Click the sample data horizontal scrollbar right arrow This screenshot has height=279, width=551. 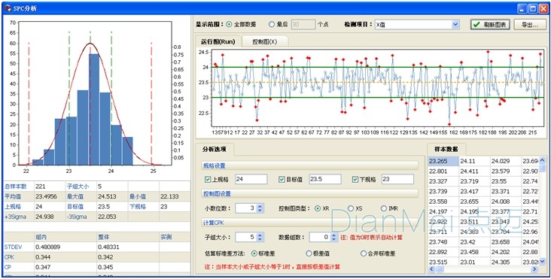[x=535, y=268]
